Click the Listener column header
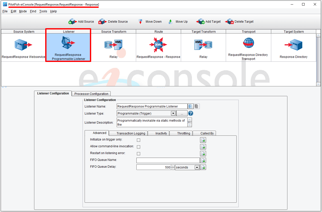Image resolution: width=322 pixels, height=212 pixels. point(69,32)
